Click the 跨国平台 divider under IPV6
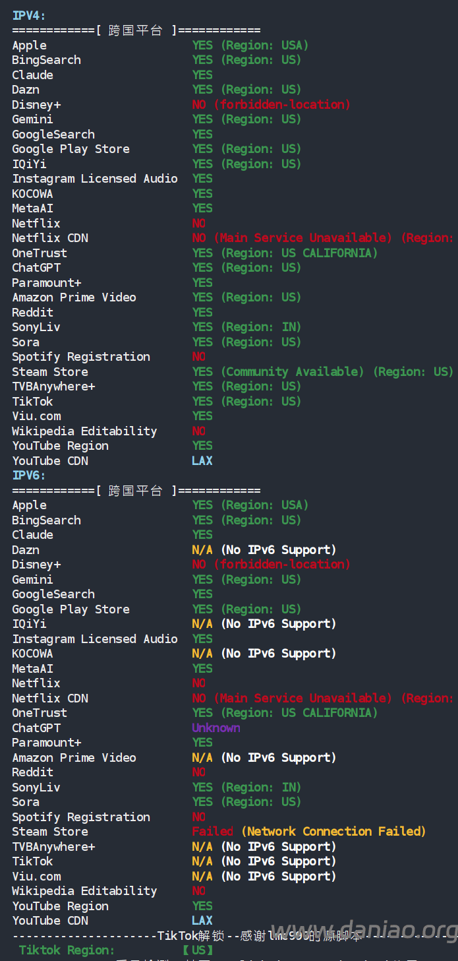458x961 pixels. tap(135, 491)
